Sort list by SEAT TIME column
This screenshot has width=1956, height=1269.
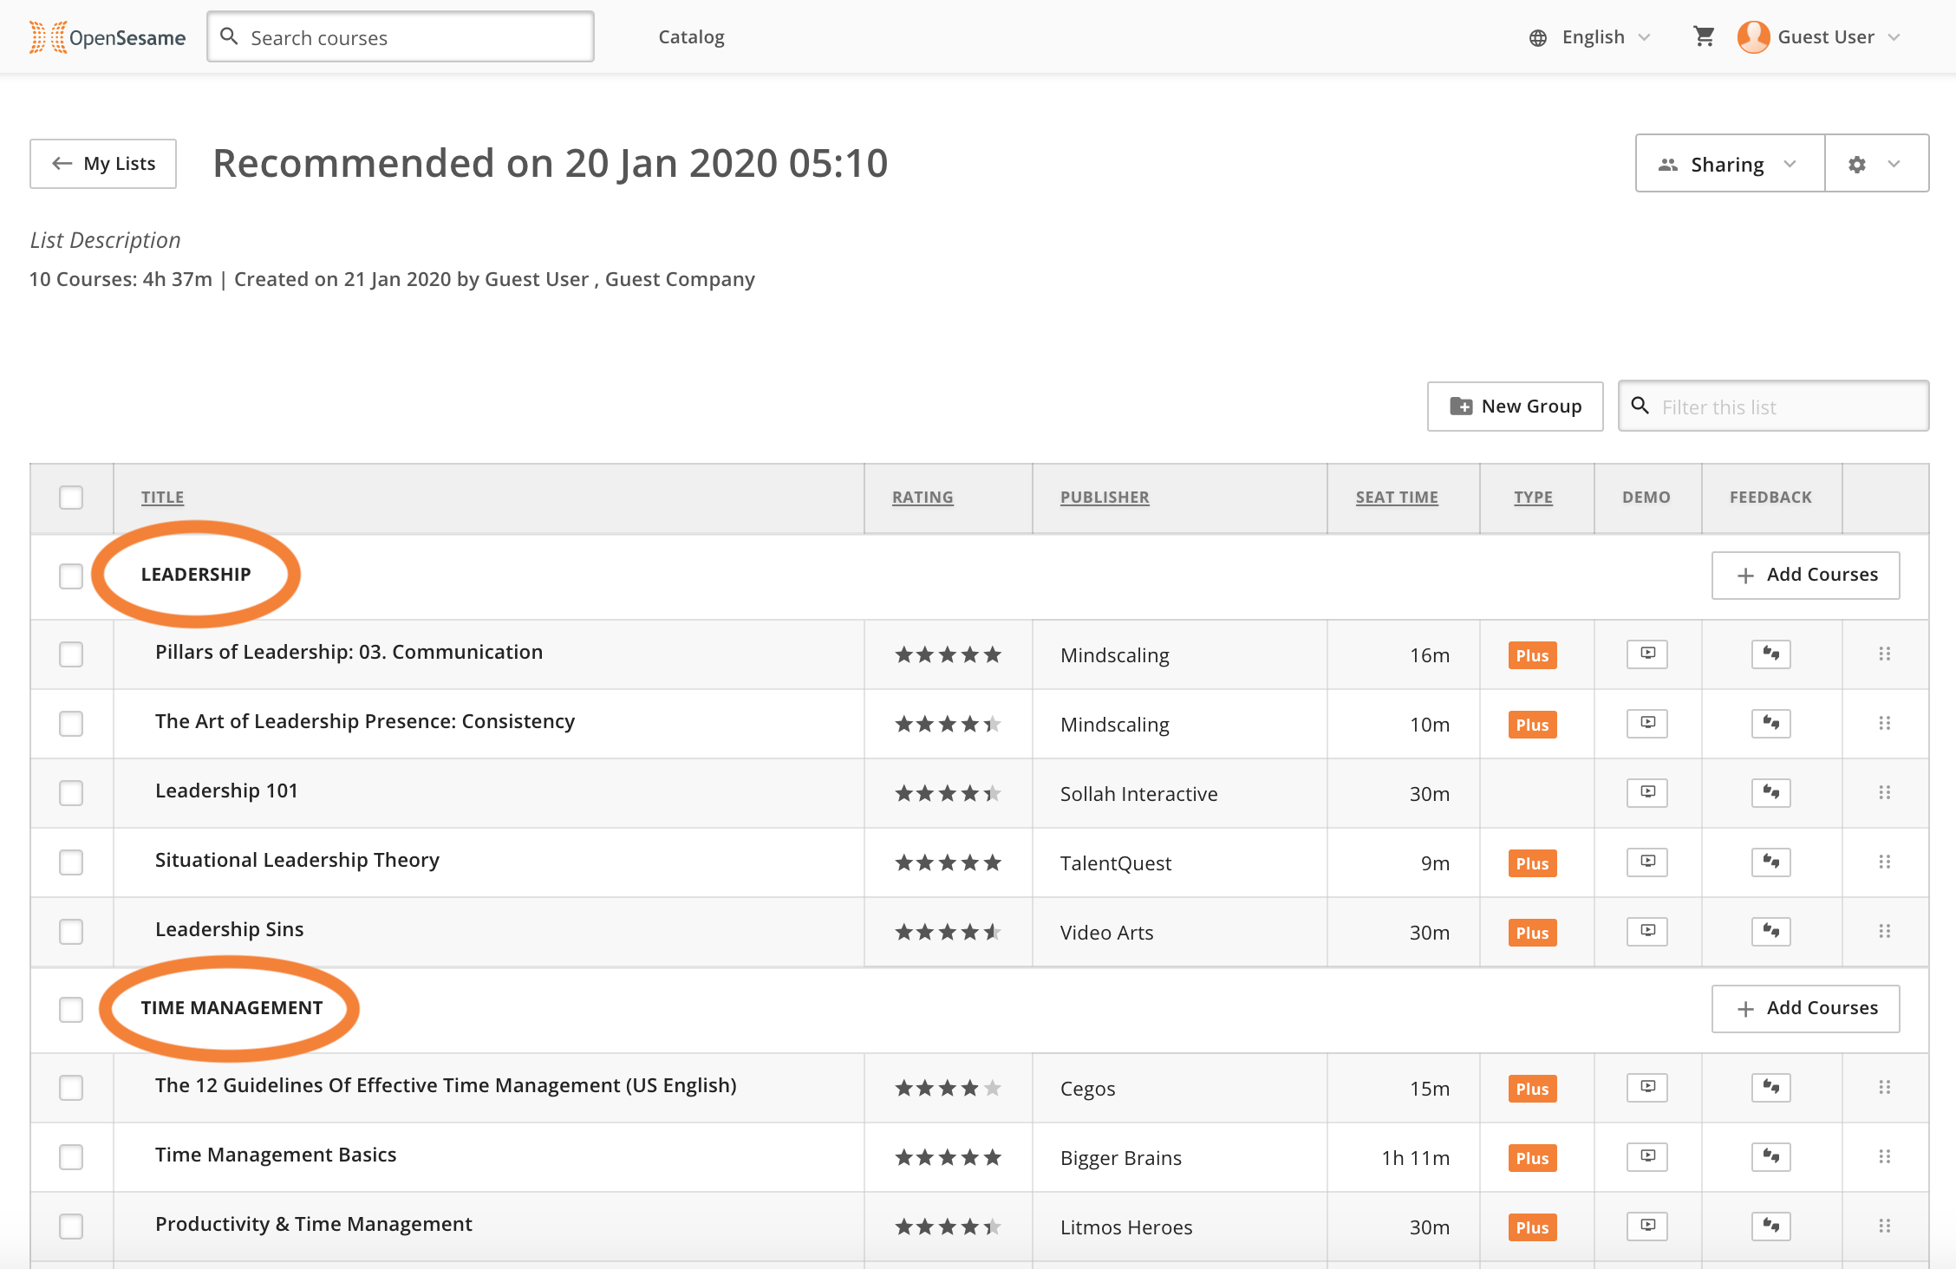click(1397, 498)
